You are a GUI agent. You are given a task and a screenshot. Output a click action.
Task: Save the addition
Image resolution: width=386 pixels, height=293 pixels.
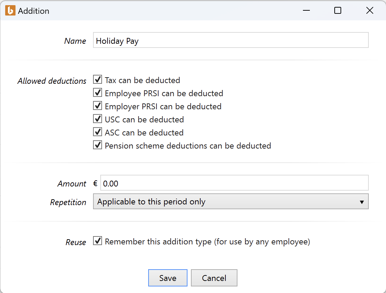[x=167, y=278]
